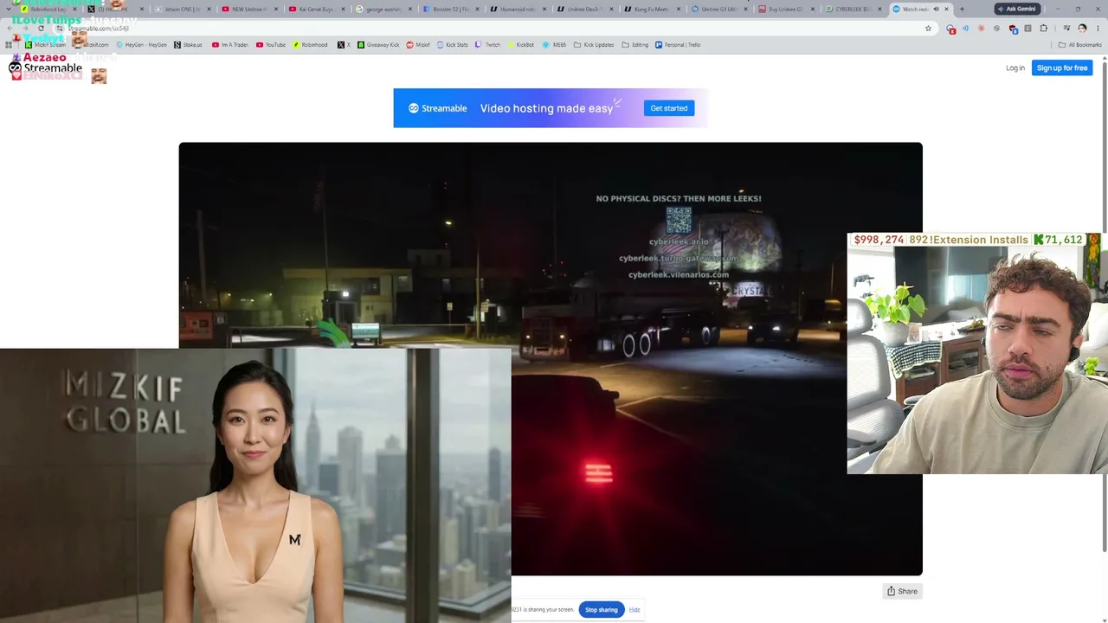Open the Kick Stats bookmark
1108x623 pixels.
452,45
